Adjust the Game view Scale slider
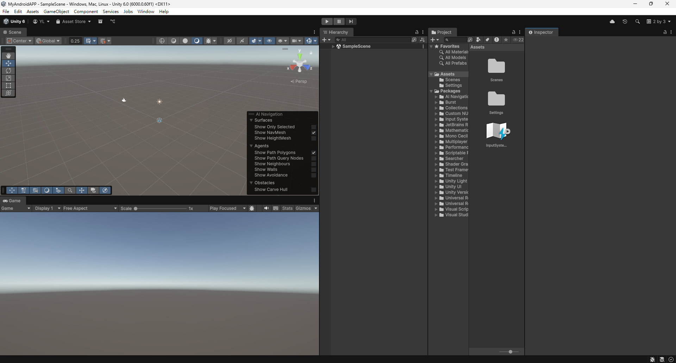676x363 pixels. 136,209
